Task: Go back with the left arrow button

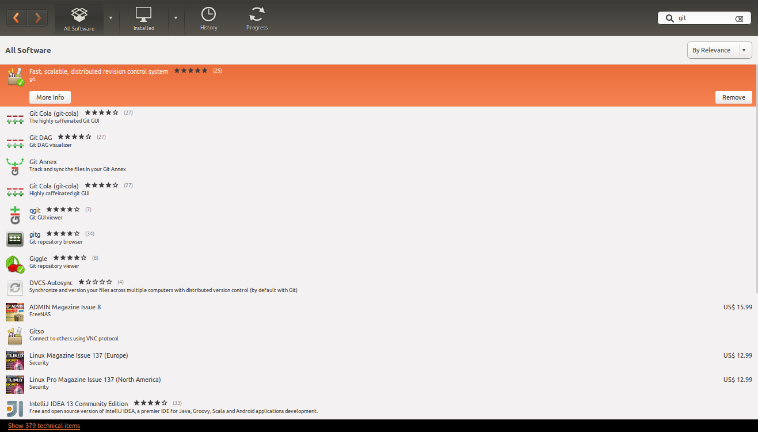Action: pyautogui.click(x=16, y=18)
